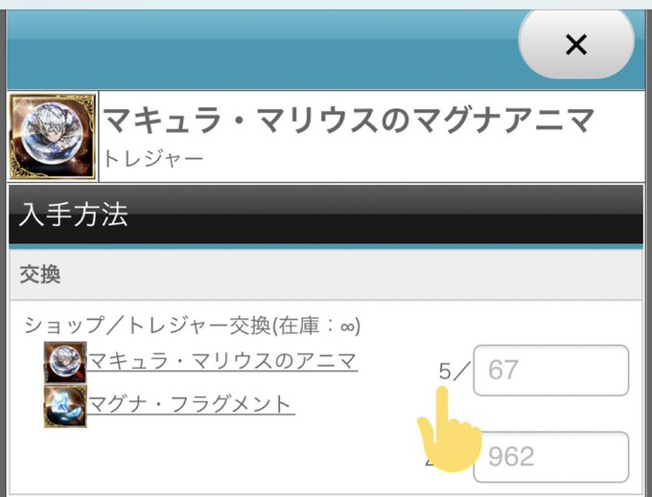Click the ショップ/トレジャー交換 text line
Viewport: 652px width, 497px height.
(x=192, y=325)
